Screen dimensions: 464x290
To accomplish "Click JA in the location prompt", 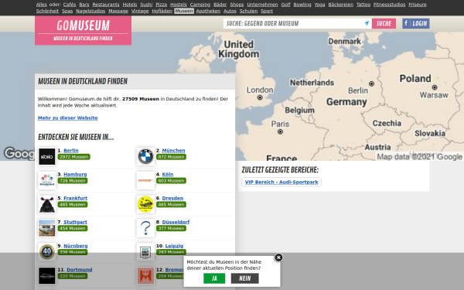I will pyautogui.click(x=214, y=278).
